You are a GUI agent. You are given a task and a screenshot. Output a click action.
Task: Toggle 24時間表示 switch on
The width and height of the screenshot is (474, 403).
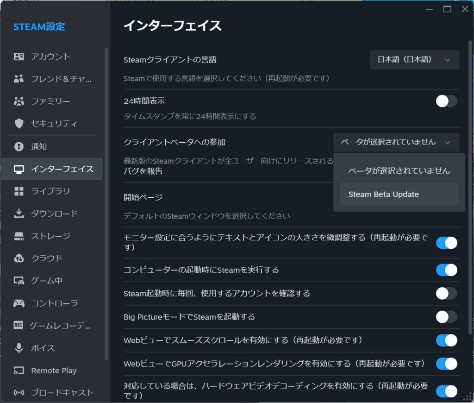(x=446, y=101)
